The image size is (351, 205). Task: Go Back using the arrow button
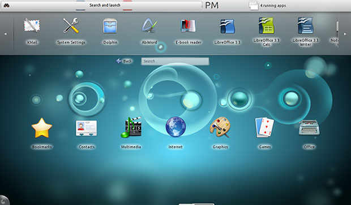(124, 61)
